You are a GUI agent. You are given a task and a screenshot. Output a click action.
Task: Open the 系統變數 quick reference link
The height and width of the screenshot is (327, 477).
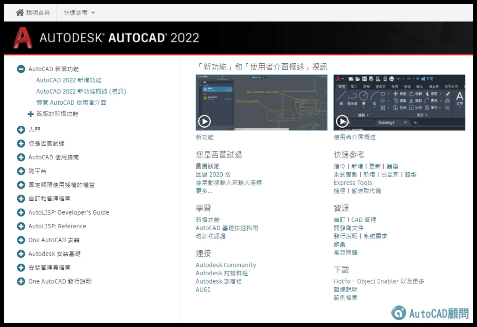346,175
